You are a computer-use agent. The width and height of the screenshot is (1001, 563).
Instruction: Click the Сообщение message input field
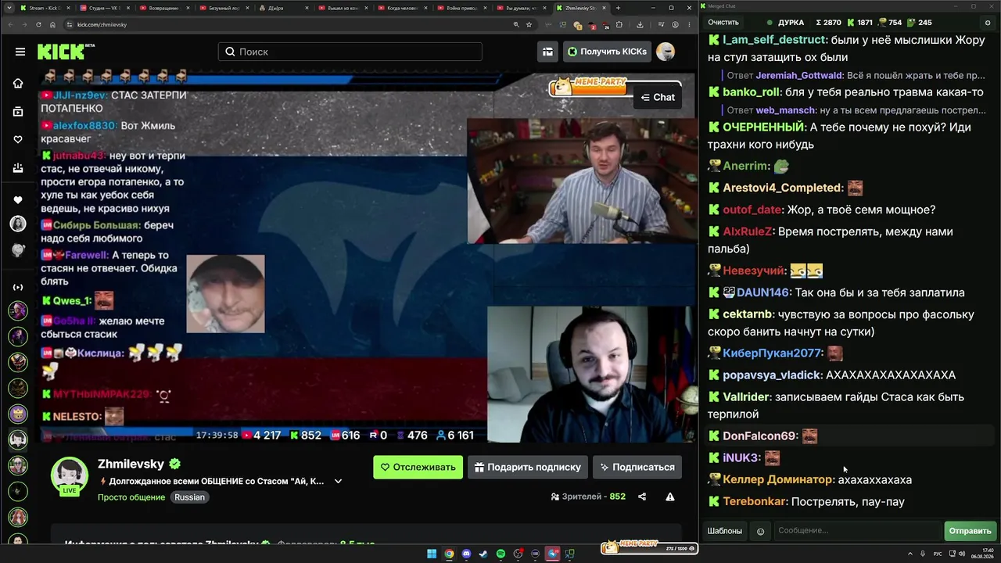pyautogui.click(x=857, y=531)
